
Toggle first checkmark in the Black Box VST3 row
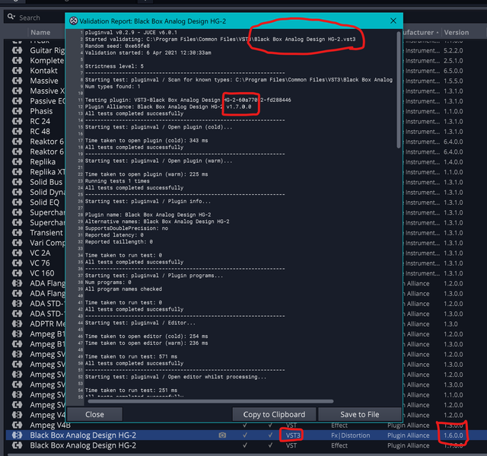point(245,435)
